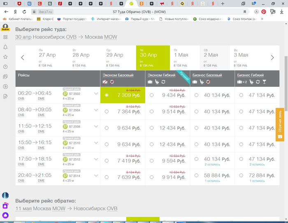Select the 1 Мая date tab
Image resolution: width=288 pixels, height=223 pixels.
point(181,58)
